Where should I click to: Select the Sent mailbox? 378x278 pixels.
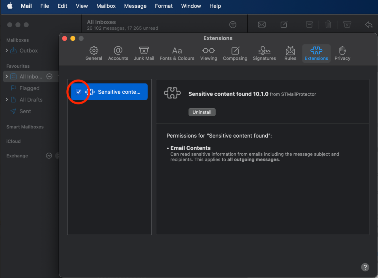coord(25,111)
